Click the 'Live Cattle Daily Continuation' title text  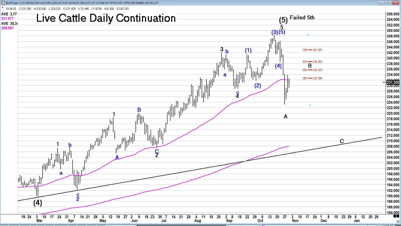[x=106, y=18]
